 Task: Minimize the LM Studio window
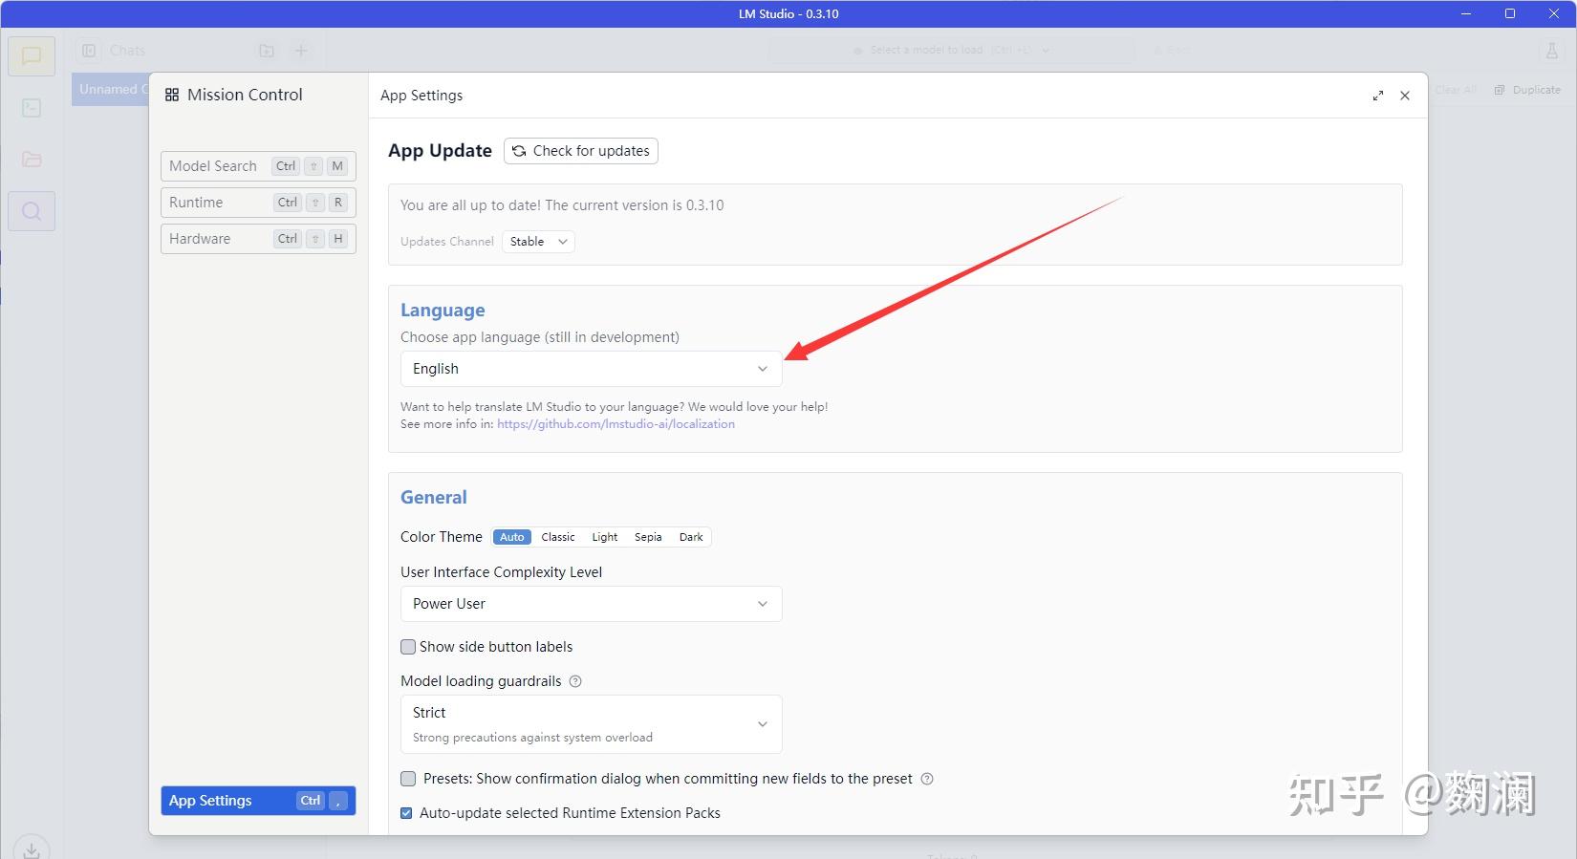point(1466,13)
